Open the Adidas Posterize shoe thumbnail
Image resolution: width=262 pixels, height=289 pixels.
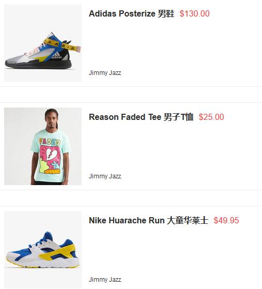pos(43,43)
